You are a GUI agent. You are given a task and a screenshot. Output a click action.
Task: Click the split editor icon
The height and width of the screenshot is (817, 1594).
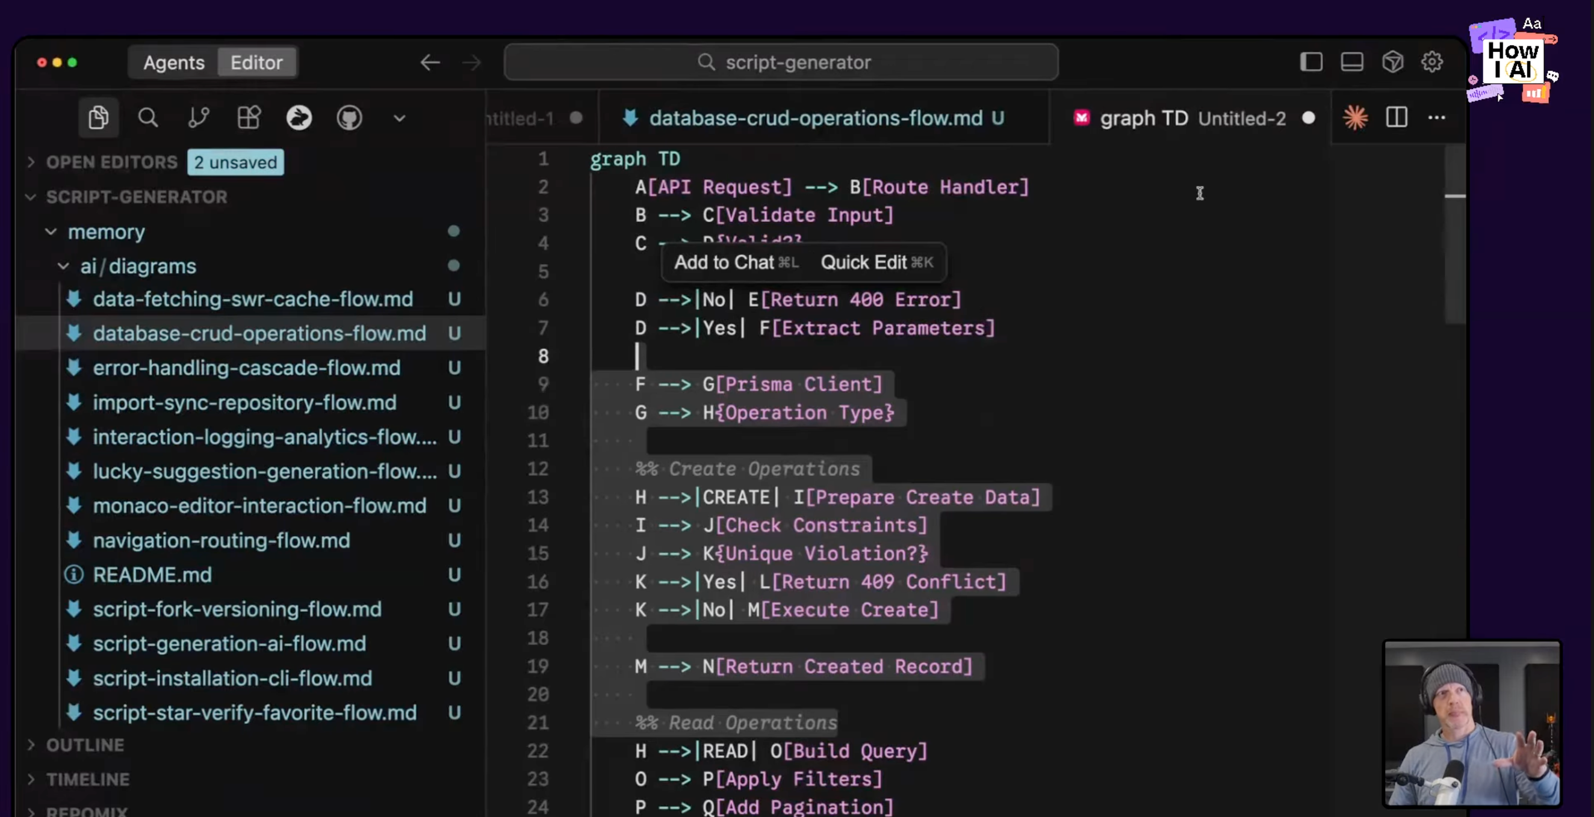[x=1396, y=117]
